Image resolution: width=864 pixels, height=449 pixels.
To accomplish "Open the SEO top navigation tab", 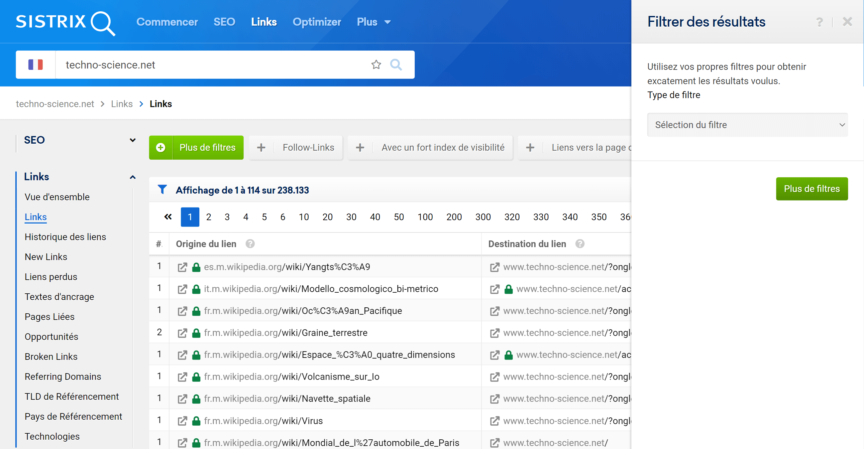I will coord(224,22).
